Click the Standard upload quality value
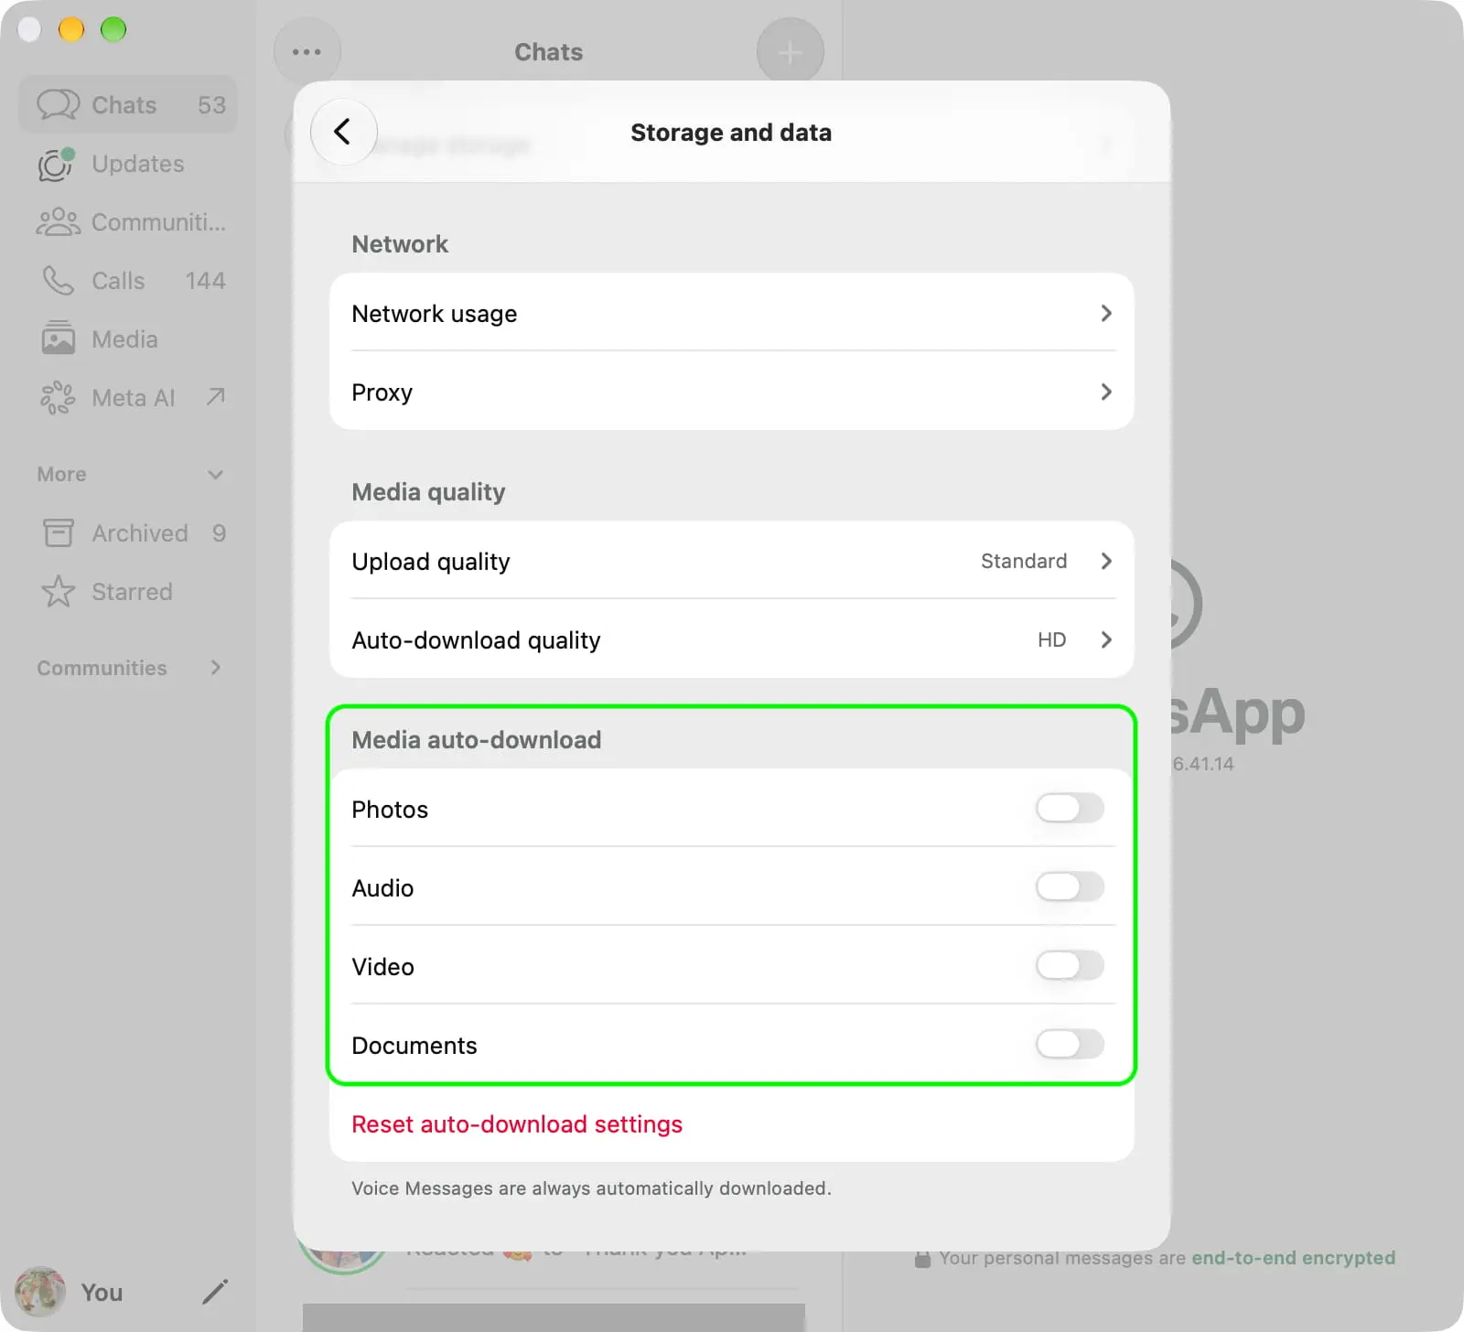This screenshot has height=1332, width=1464. 1024,561
